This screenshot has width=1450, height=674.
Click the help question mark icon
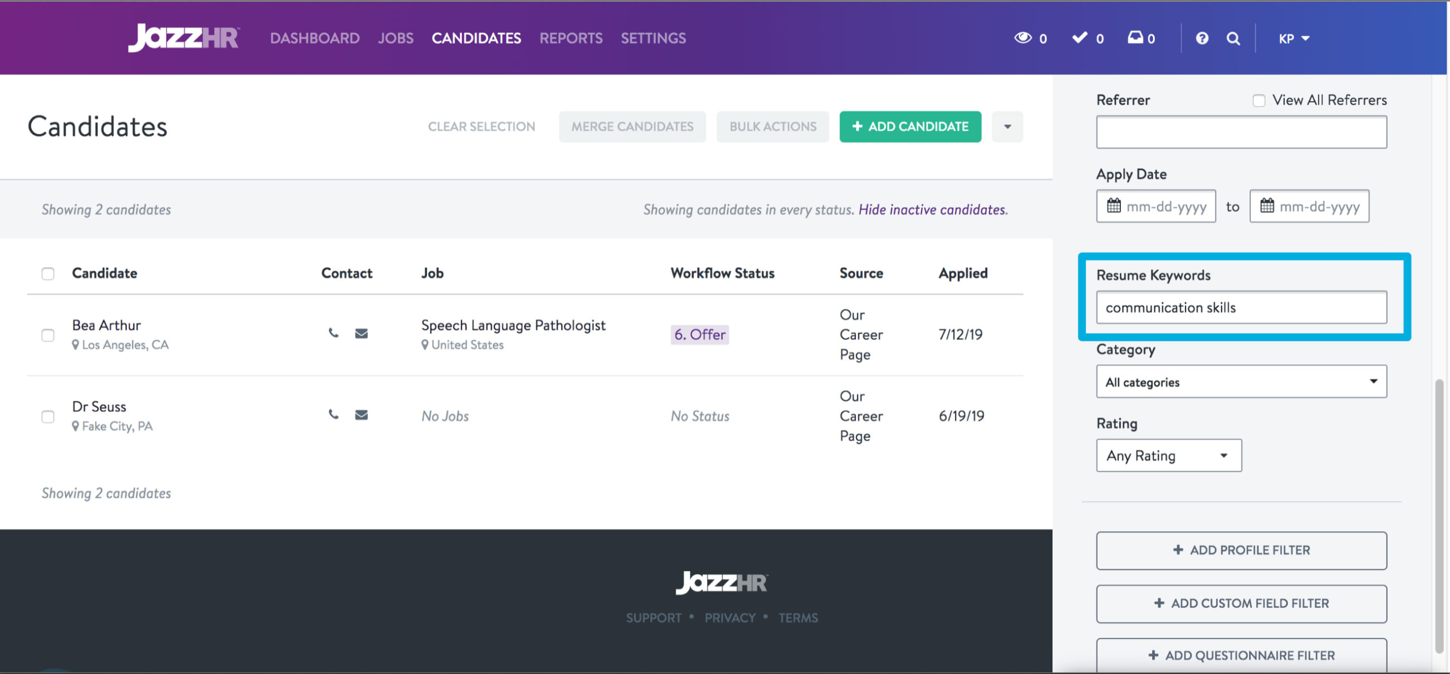[x=1202, y=38]
